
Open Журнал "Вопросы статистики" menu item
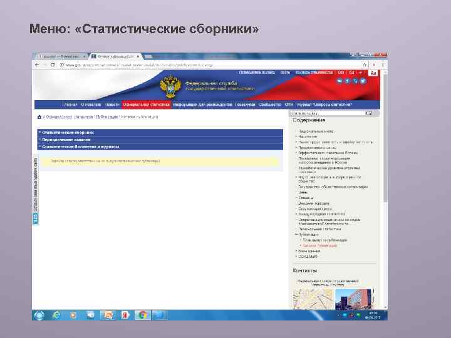pos(324,105)
